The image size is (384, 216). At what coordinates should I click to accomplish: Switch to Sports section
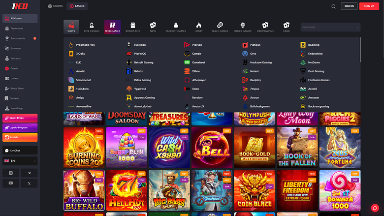tap(55, 6)
